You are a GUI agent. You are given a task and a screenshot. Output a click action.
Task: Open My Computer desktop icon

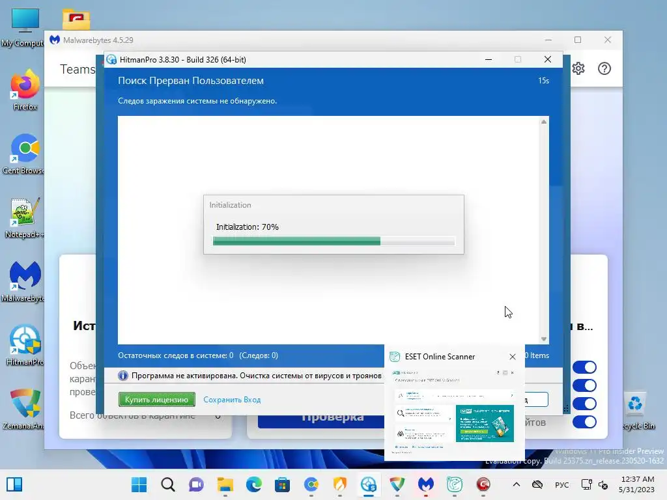pyautogui.click(x=25, y=26)
